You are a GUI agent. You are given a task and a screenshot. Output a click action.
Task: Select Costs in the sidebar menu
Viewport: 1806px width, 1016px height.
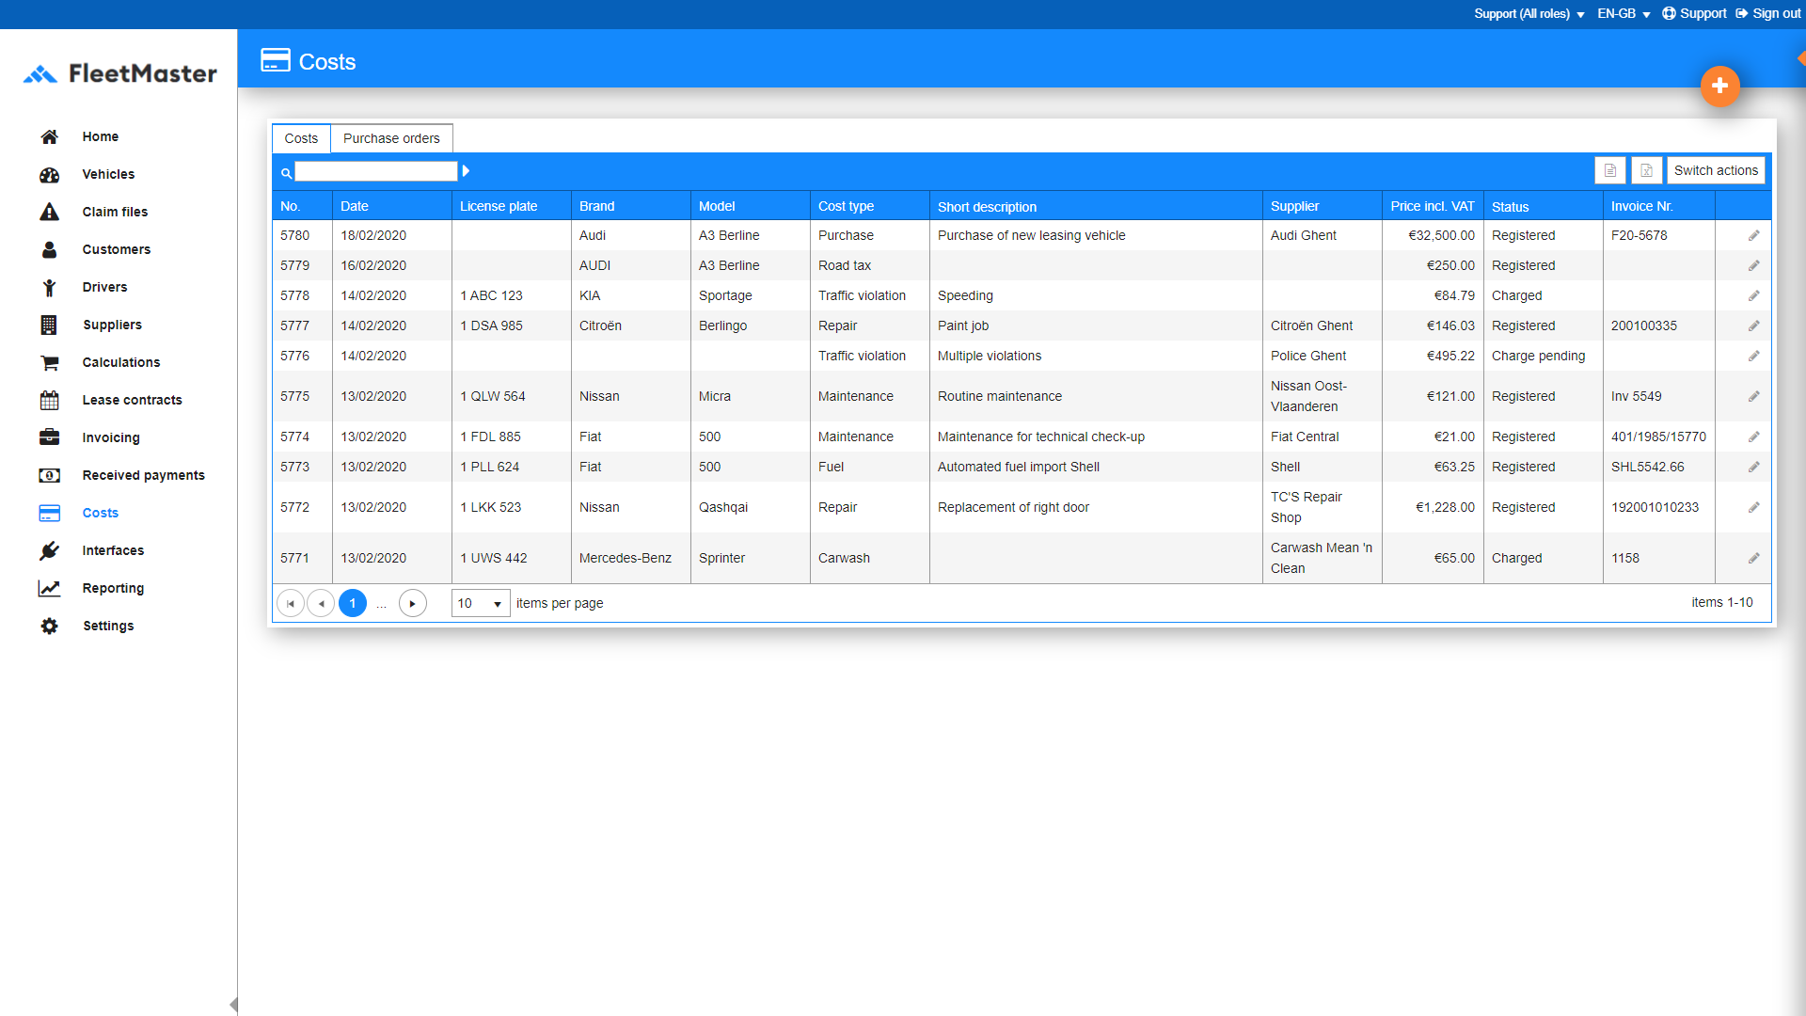100,513
